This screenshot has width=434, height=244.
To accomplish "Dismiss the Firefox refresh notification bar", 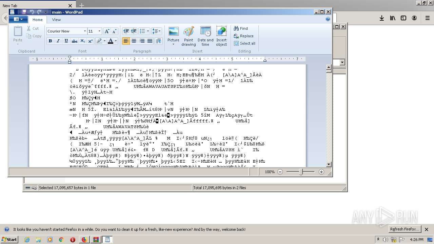I will coord(427,229).
